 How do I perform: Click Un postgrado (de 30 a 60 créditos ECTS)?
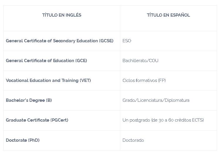(x=163, y=120)
